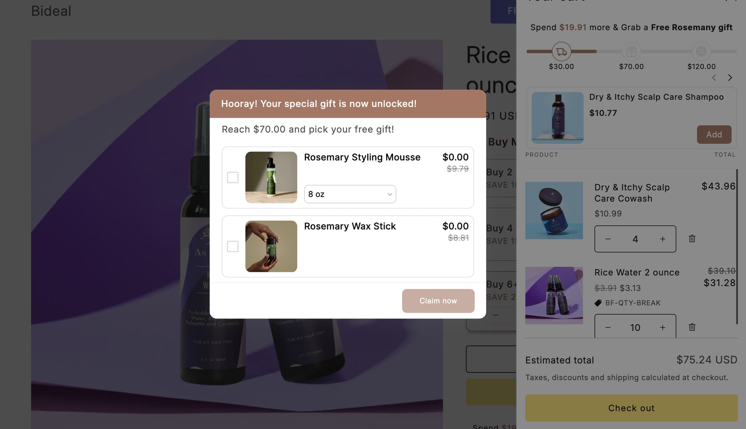The image size is (746, 429).
Task: Decrease Rice Water quantity with minus icon
Action: pos(608,327)
